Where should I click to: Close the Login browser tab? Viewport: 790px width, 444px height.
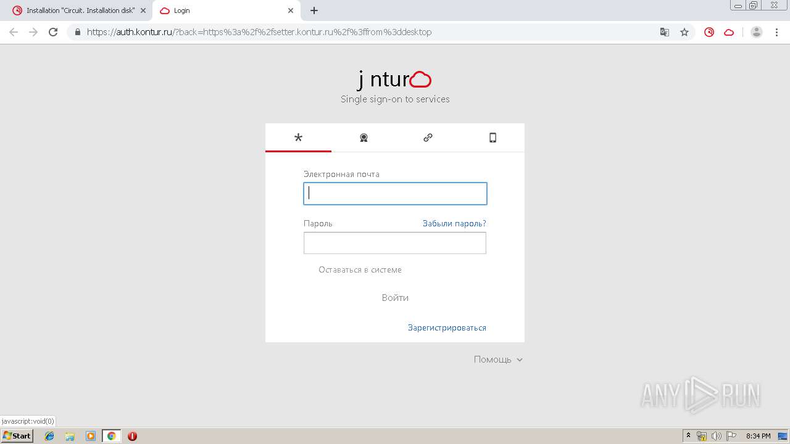point(291,10)
